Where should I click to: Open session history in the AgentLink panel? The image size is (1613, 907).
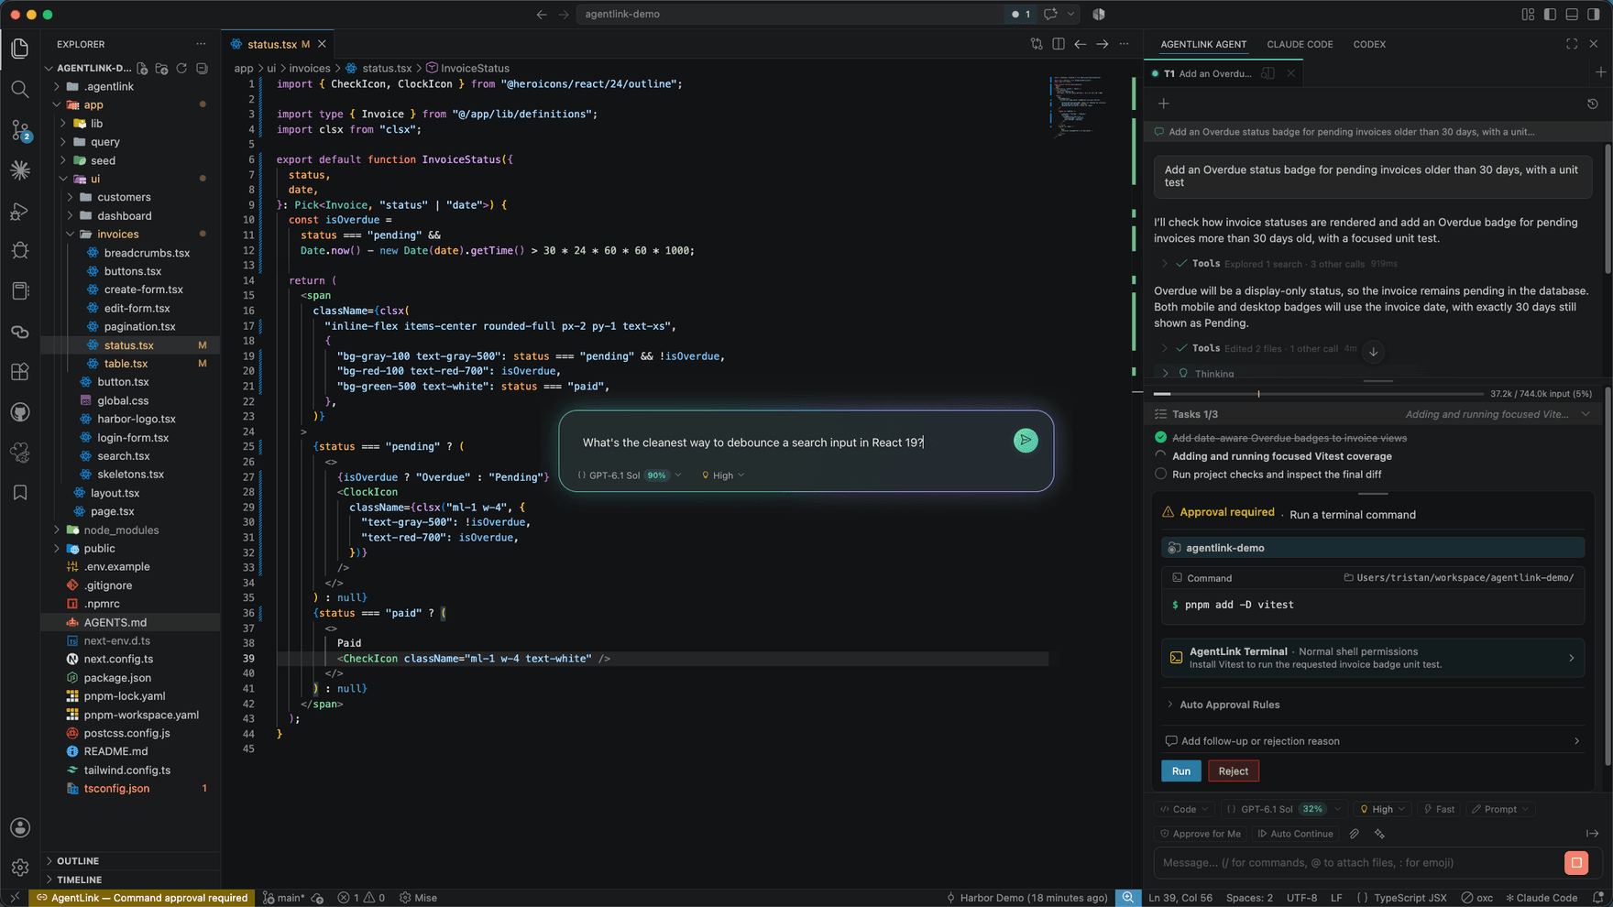(1593, 104)
